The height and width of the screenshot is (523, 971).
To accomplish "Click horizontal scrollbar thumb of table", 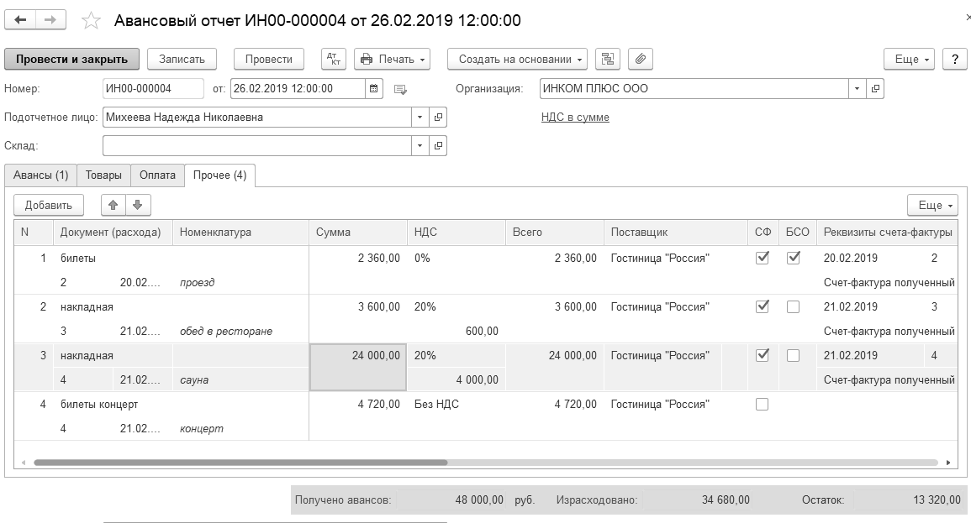I will [x=240, y=463].
